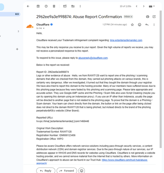Click 'Trademarked Symbol: RAWIT128' text
This screenshot has height=173, width=164.
(x=54, y=132)
